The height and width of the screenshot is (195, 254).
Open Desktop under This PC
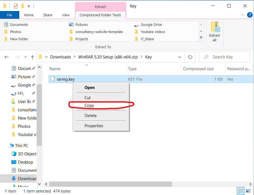point(22,162)
